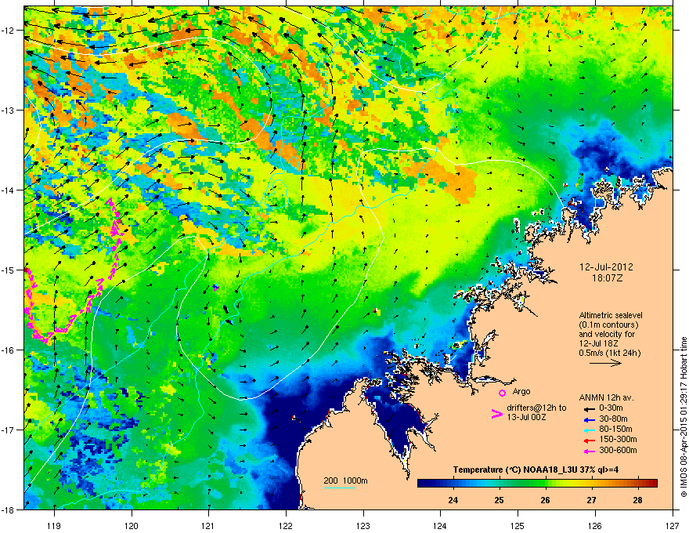Viewport: 689px width, 533px height.
Task: Click the longitude axis label 124
Action: click(440, 525)
